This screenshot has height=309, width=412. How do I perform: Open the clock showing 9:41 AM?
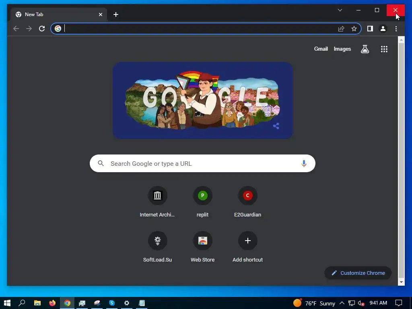378,303
